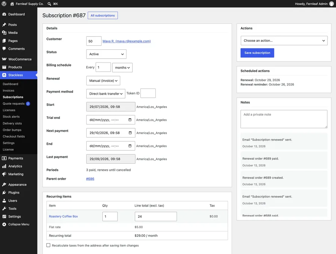The height and width of the screenshot is (254, 336).
Task: Click the Stackless icon in sidebar
Action: 4,75
